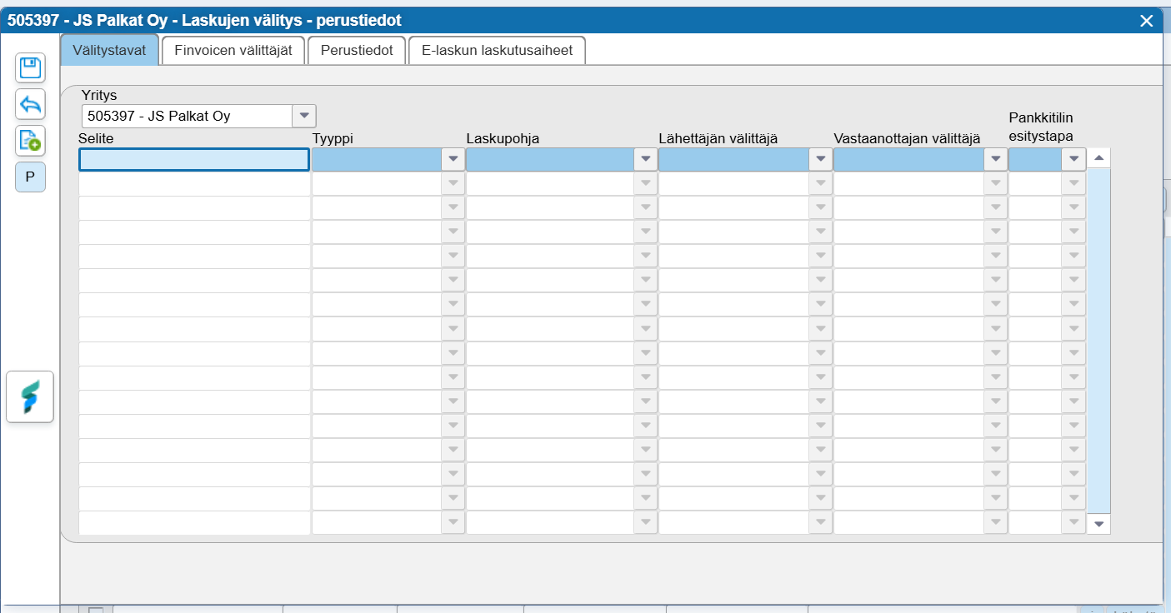Screen dimensions: 1171x613
Task: Click the new document plus icon
Action: click(31, 141)
